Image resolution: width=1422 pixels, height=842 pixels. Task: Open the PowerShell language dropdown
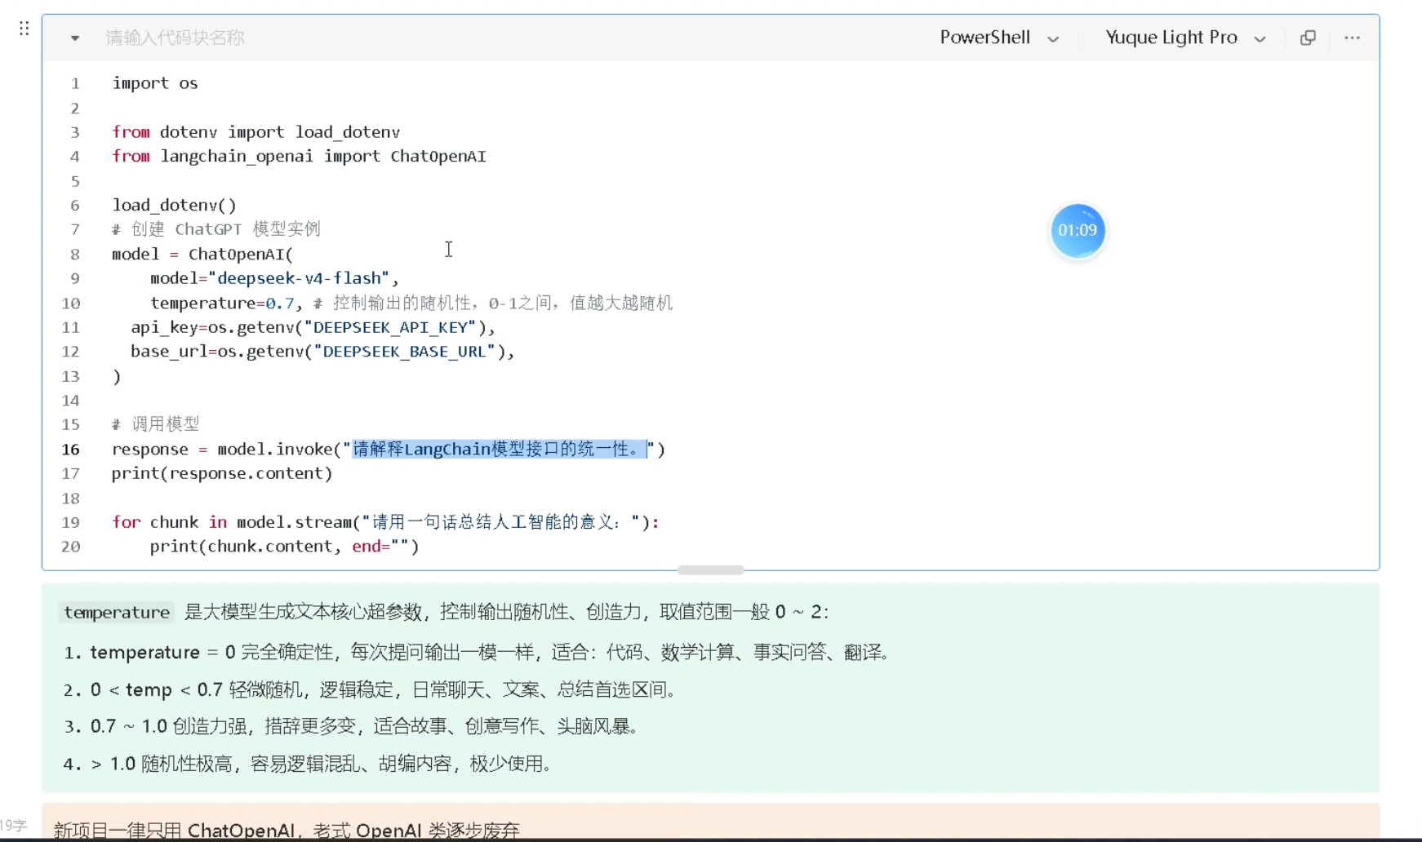(999, 38)
